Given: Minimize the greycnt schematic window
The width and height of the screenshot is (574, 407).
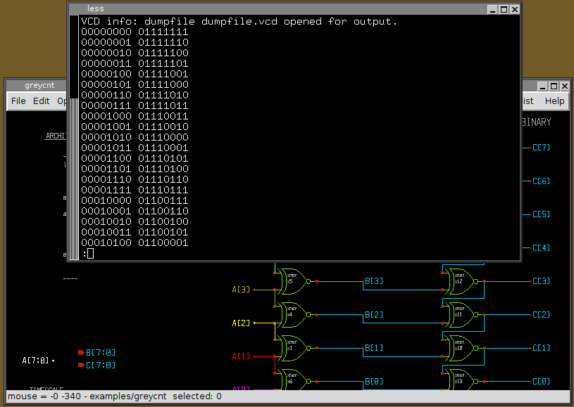Looking at the screenshot, I should click(542, 86).
